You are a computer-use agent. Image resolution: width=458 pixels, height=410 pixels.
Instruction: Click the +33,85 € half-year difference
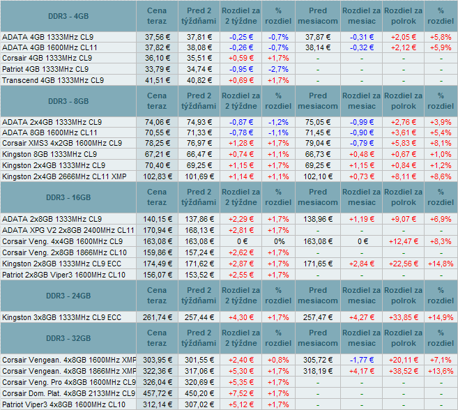(x=404, y=317)
